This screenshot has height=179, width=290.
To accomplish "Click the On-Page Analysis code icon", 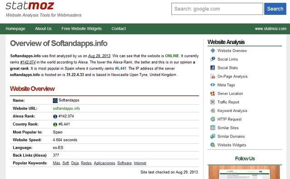I will (213, 76).
